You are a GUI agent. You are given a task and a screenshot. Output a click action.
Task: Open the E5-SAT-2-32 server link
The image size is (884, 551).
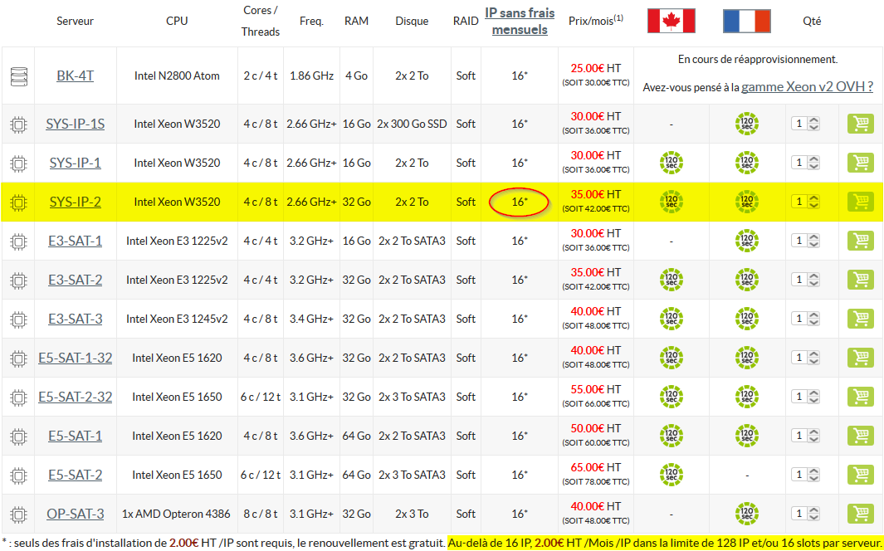pyautogui.click(x=75, y=397)
